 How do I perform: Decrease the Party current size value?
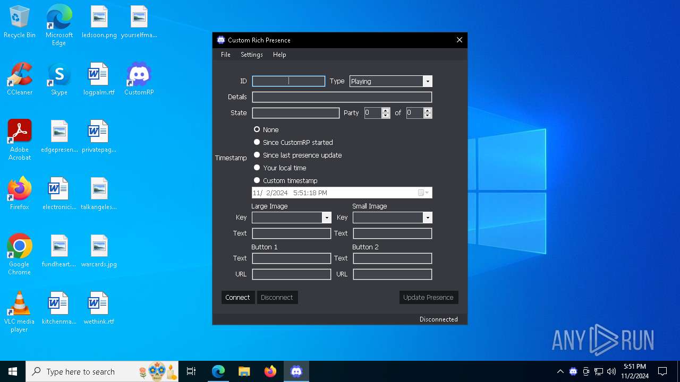point(386,116)
